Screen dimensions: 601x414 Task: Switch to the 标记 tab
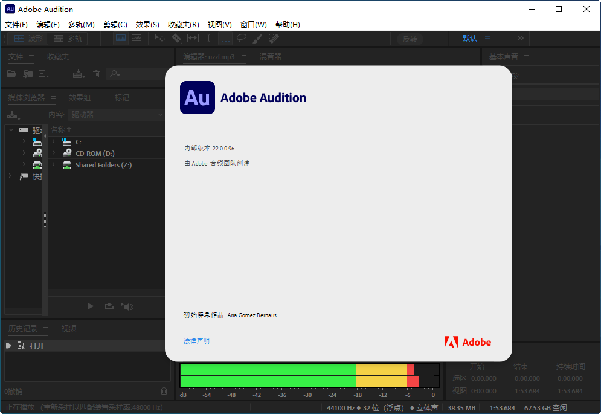click(122, 97)
